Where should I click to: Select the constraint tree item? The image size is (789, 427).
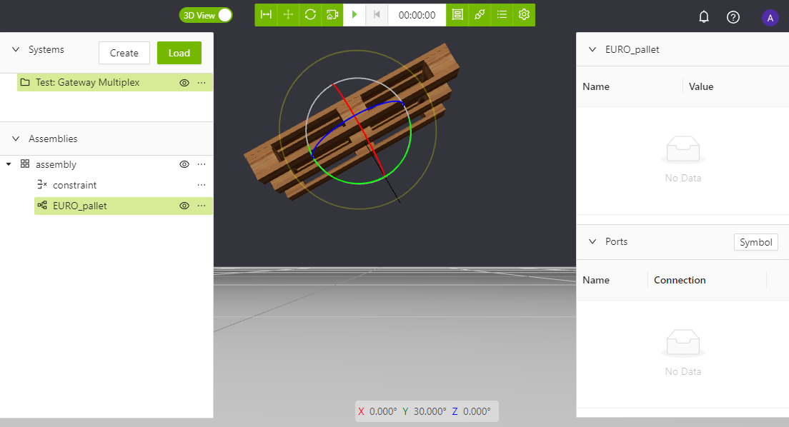74,185
